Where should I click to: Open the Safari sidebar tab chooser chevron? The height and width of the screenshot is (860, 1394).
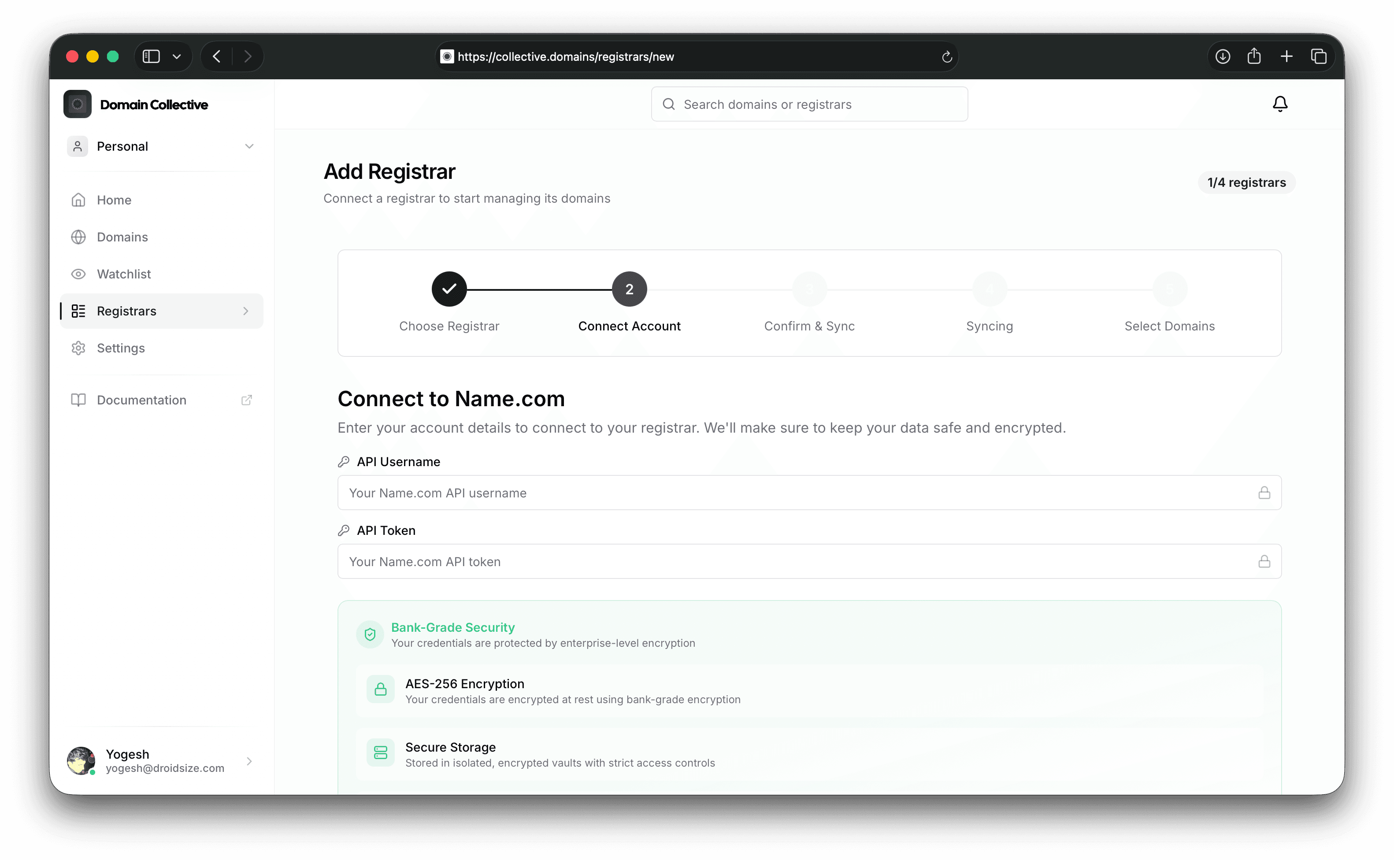point(176,56)
